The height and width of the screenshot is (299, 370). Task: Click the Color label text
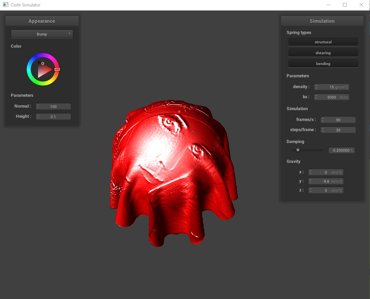point(16,46)
